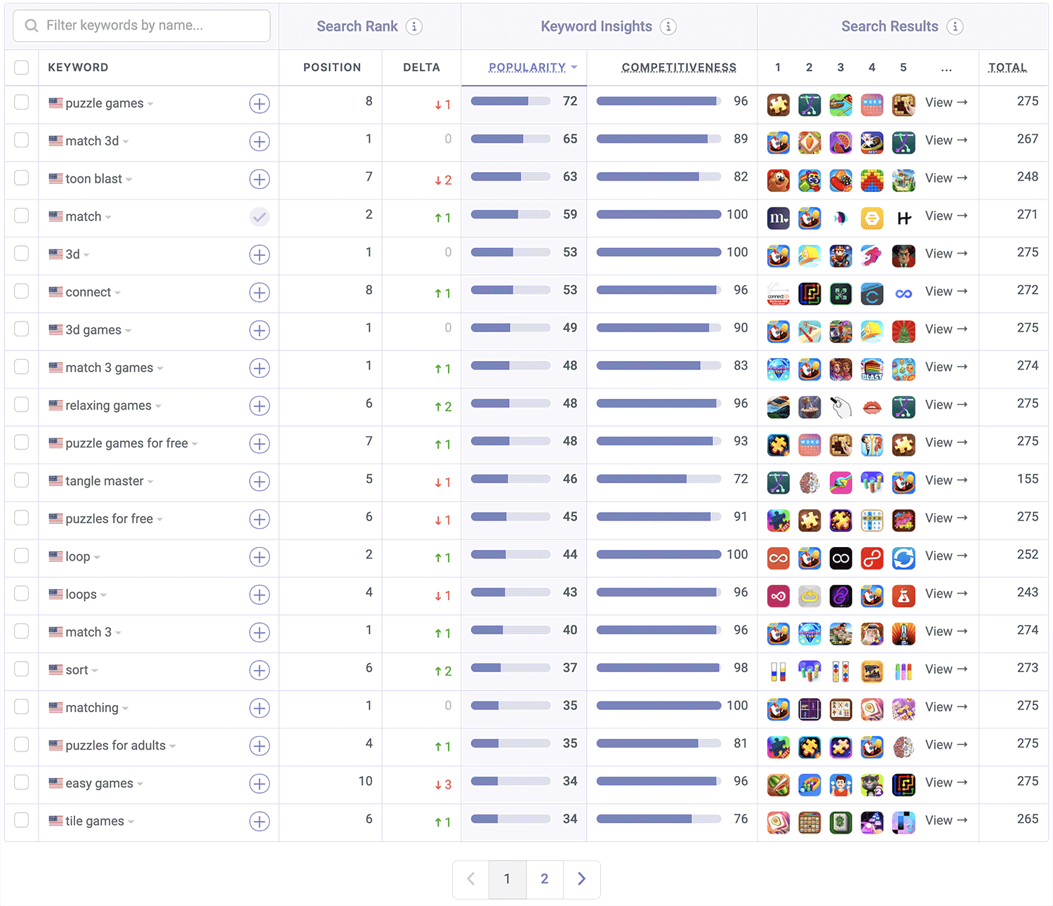Open third result icon for 'loop' keyword
The image size is (1053, 906).
point(841,558)
